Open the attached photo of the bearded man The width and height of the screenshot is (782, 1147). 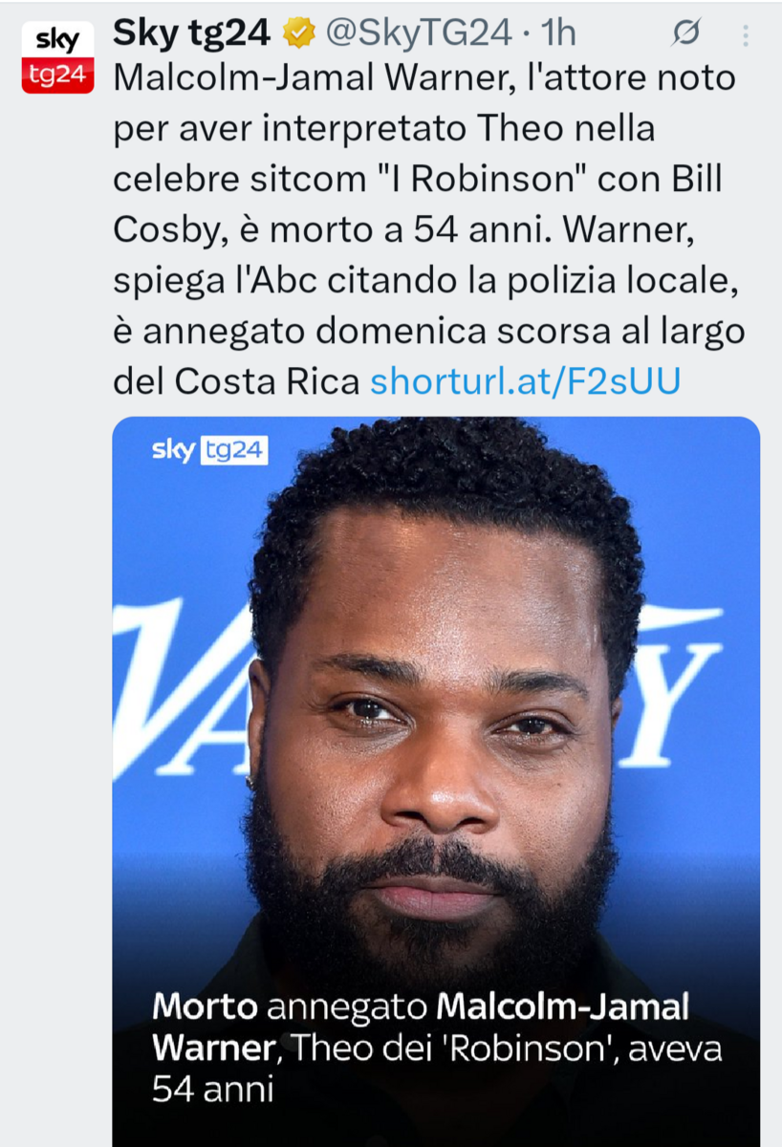click(x=436, y=782)
